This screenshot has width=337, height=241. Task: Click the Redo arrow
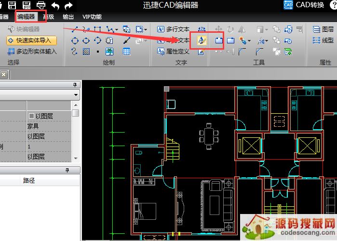[68, 6]
